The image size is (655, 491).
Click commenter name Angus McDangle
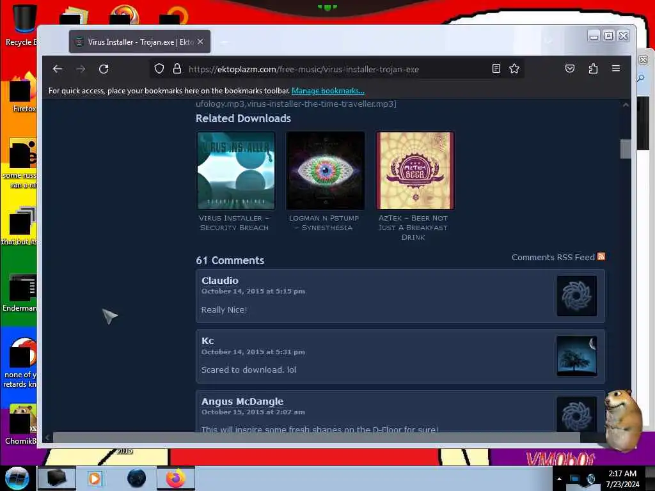[242, 401]
